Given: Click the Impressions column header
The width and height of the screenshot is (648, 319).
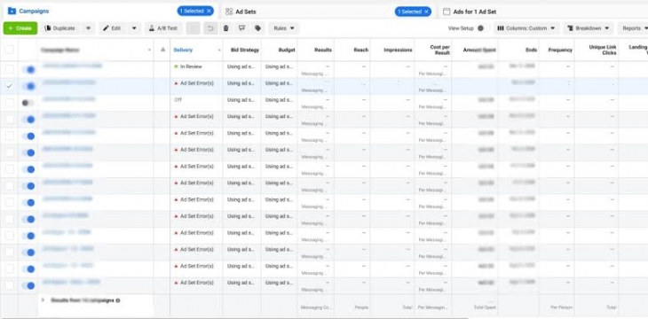Looking at the screenshot, I should [x=398, y=50].
